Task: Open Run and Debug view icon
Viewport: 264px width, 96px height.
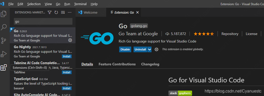Action: point(4,54)
